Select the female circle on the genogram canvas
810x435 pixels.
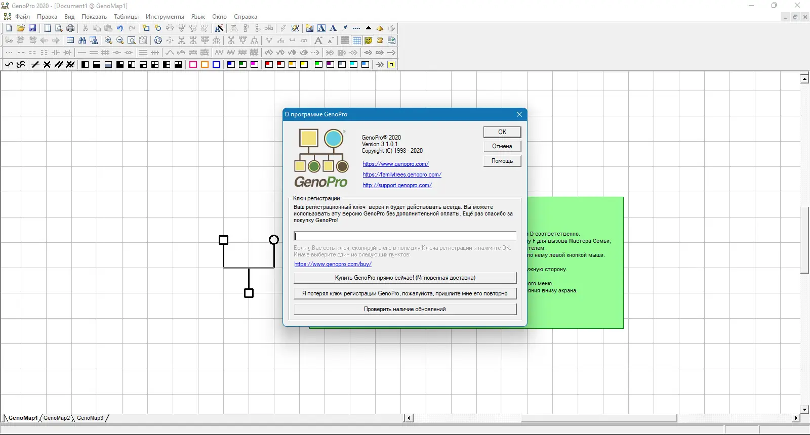click(274, 239)
